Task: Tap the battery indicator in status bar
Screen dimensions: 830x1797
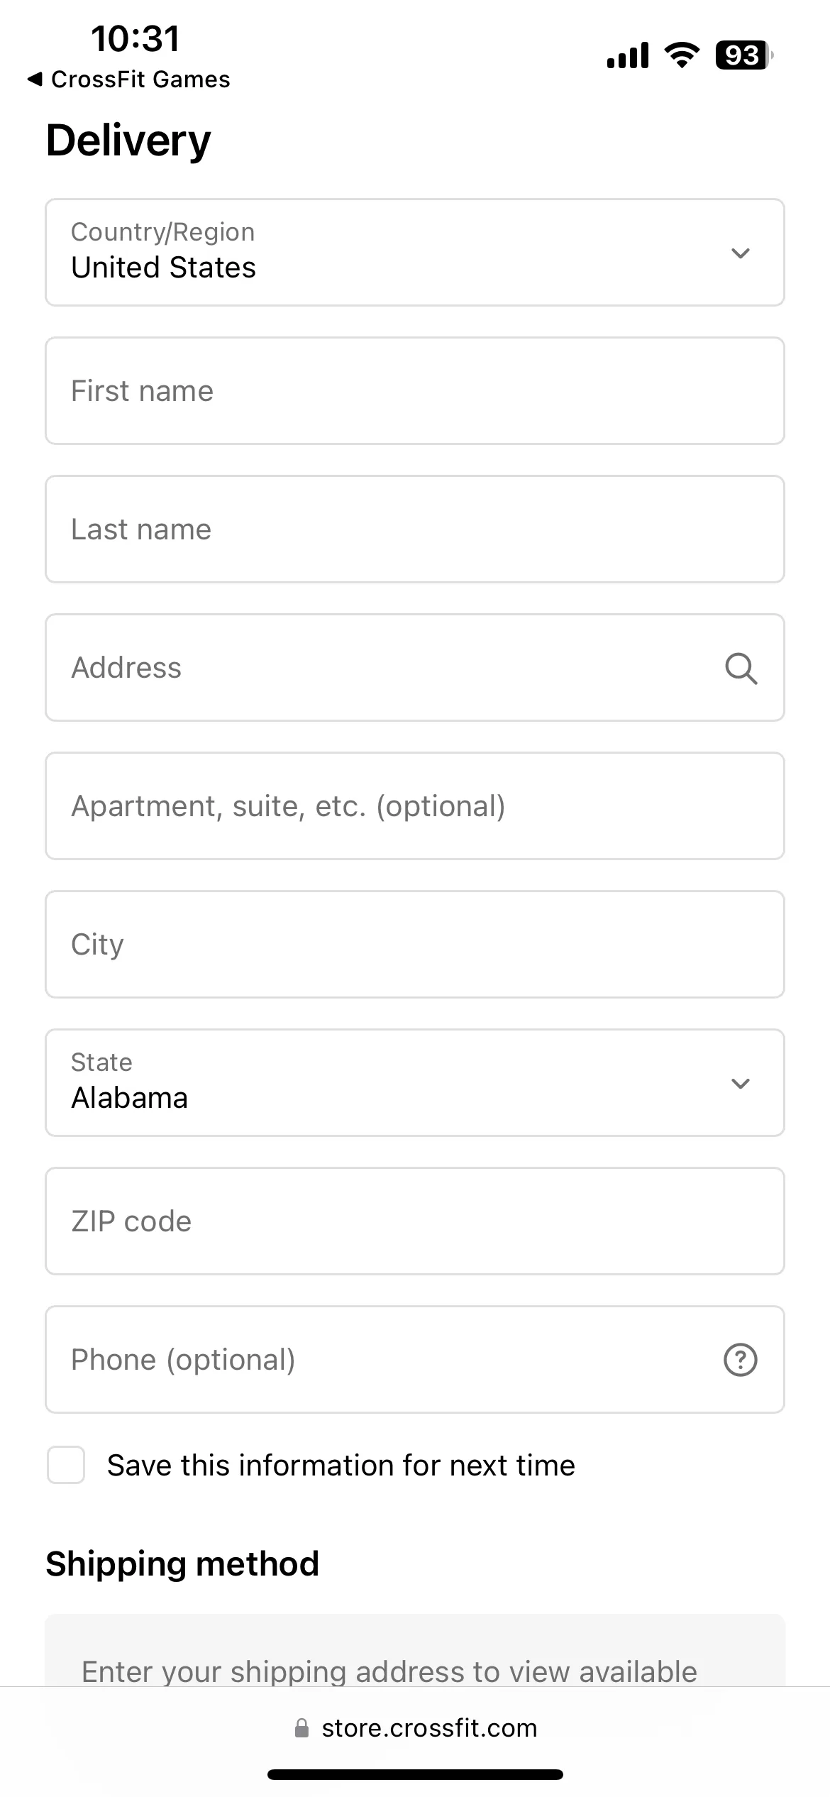Action: click(x=744, y=55)
